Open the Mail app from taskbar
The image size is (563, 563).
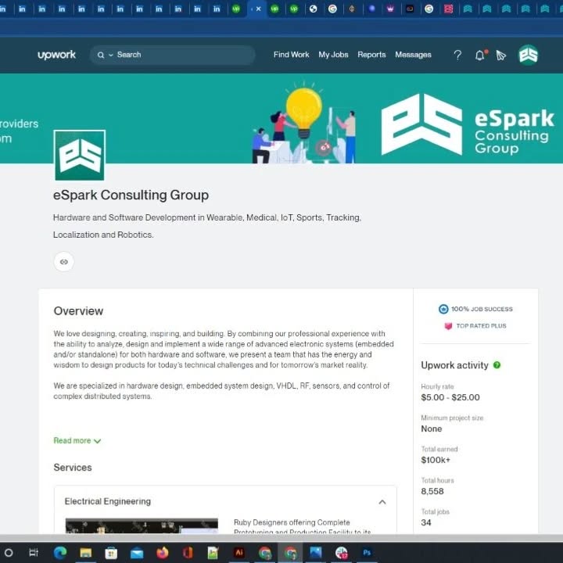tap(137, 554)
